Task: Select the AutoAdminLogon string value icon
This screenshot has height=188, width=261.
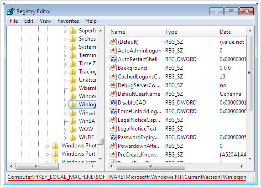Action: [x=113, y=50]
